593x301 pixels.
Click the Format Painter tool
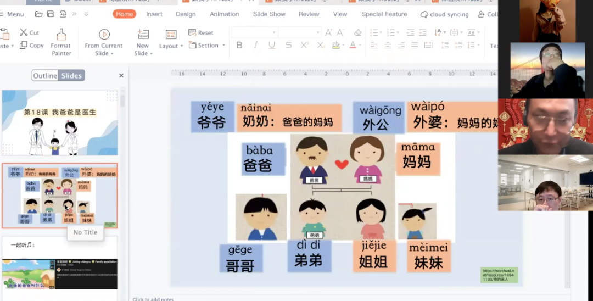(x=61, y=42)
